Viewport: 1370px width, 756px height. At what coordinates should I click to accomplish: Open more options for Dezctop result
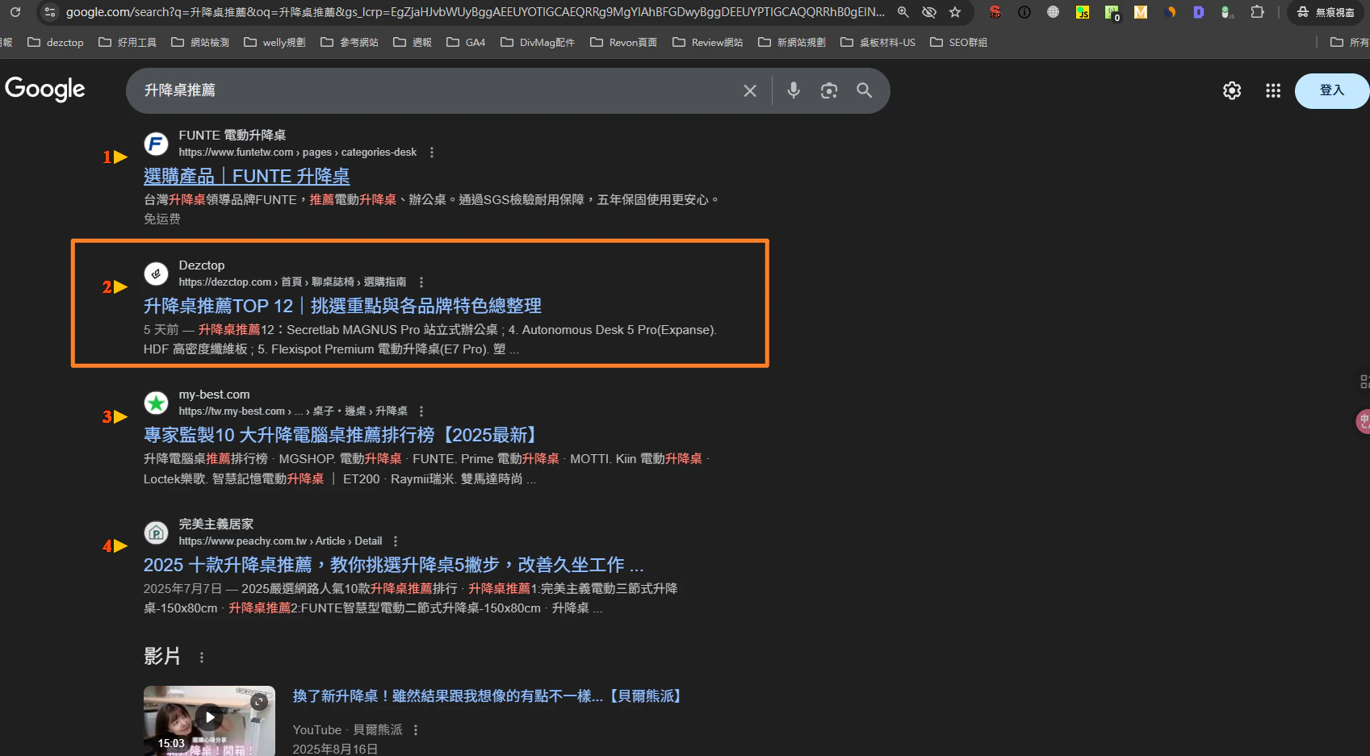coord(421,282)
